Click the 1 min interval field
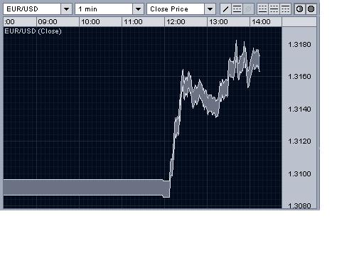 tap(104, 9)
